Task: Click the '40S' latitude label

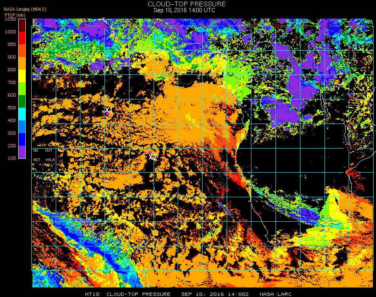Action: [x=352, y=270]
